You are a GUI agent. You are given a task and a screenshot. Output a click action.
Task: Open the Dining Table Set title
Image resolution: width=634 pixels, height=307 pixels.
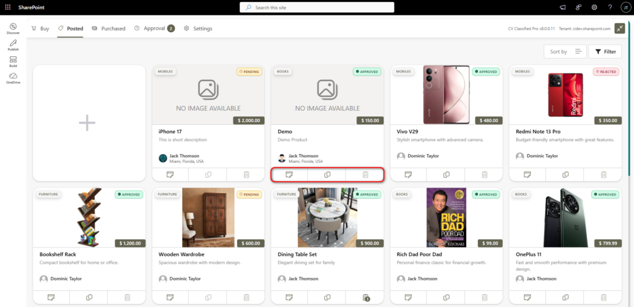[297, 254]
